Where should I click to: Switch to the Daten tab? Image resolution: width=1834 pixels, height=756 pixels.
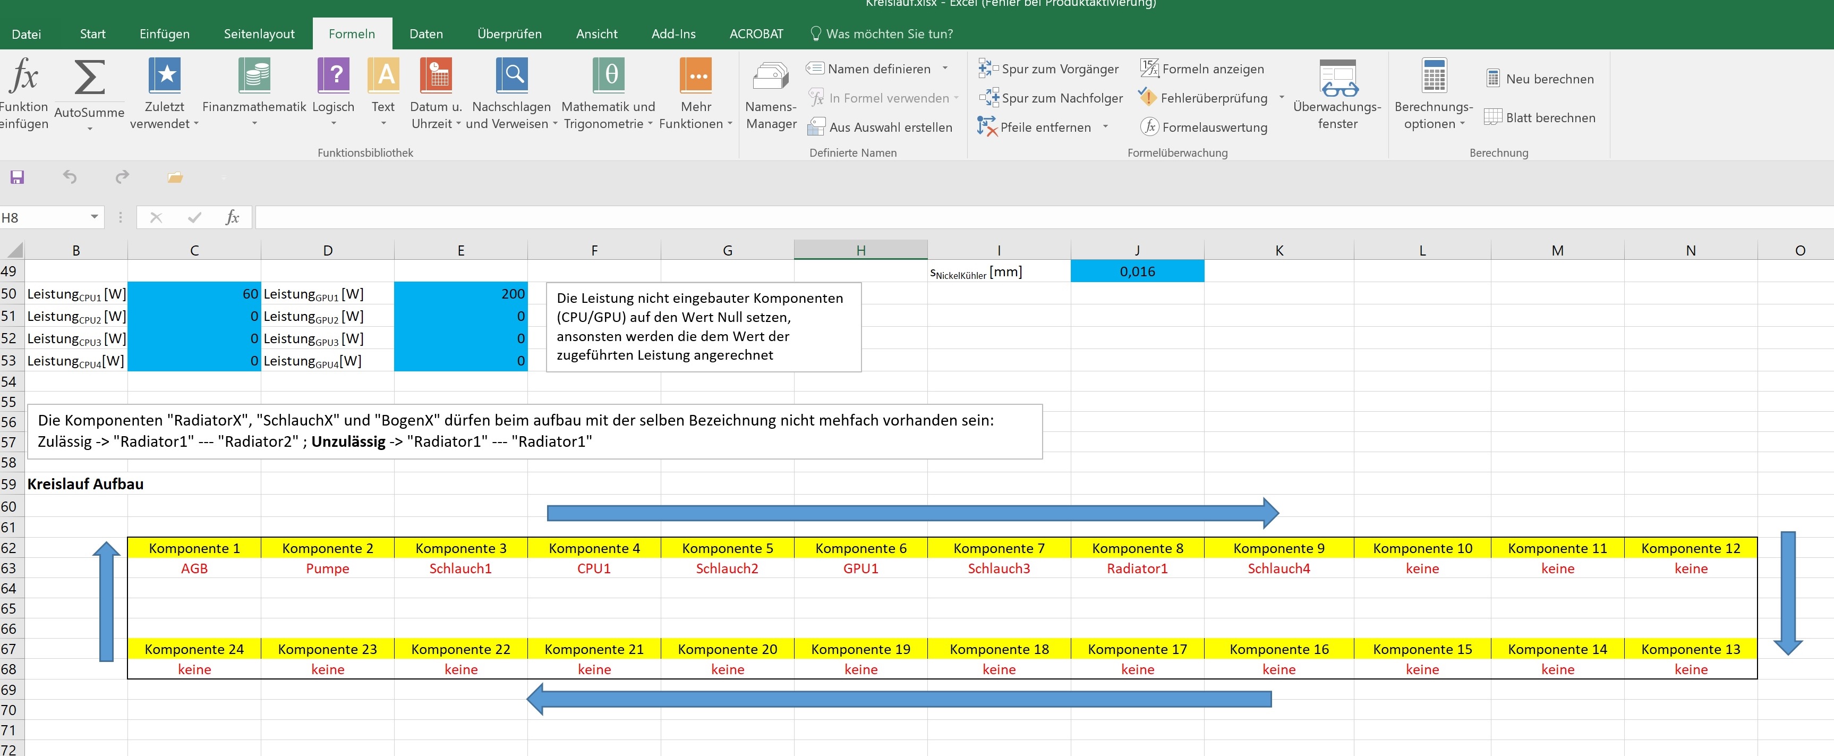pos(426,33)
